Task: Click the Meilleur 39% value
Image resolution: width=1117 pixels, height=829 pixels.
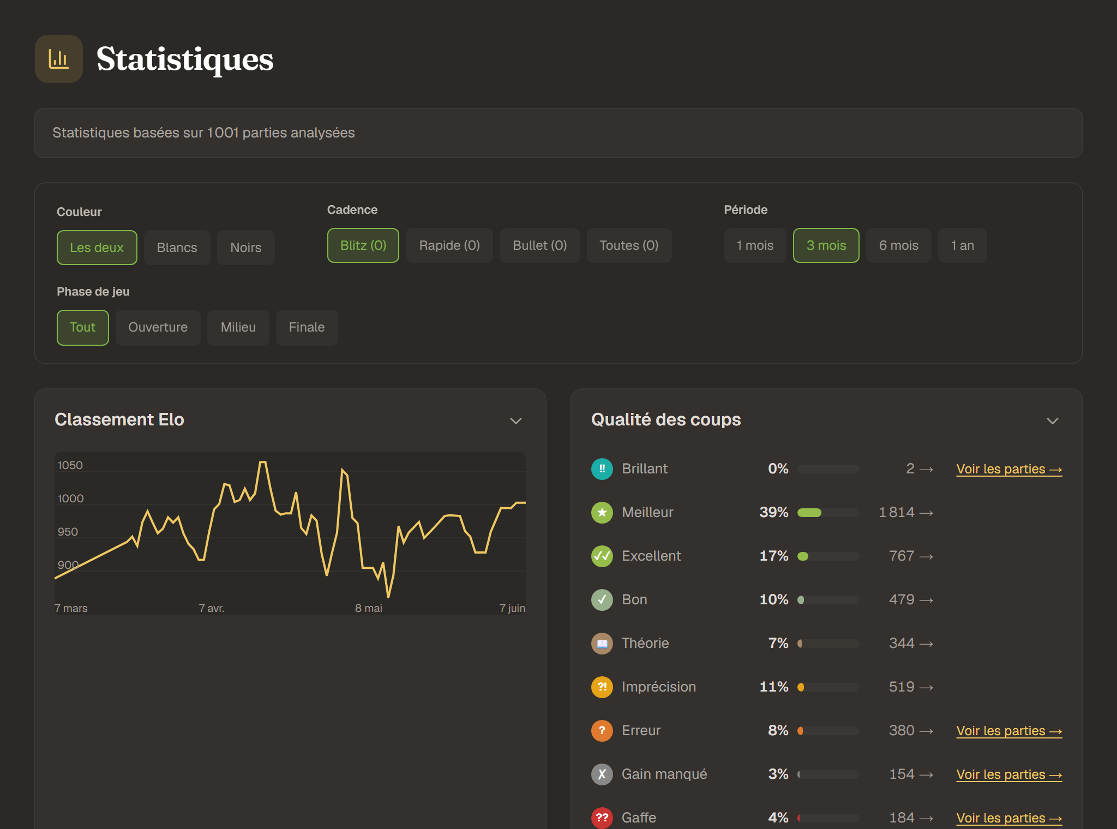Action: [774, 513]
